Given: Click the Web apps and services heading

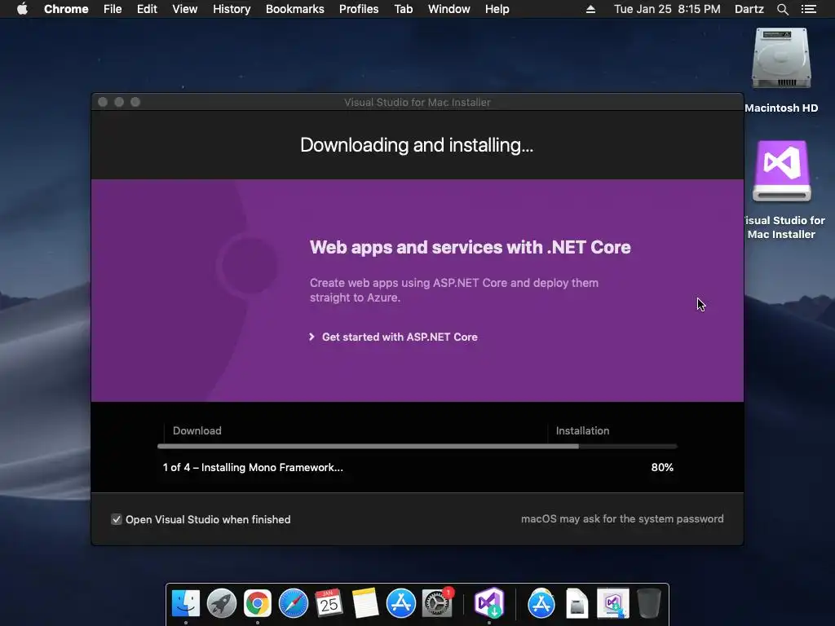Looking at the screenshot, I should tap(471, 248).
